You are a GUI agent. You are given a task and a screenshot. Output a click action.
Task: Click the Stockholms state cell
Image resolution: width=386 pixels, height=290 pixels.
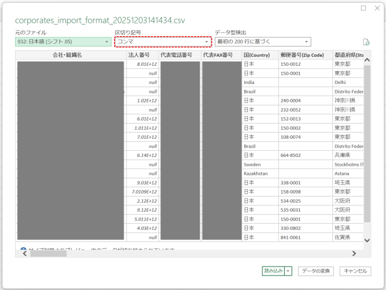point(348,165)
